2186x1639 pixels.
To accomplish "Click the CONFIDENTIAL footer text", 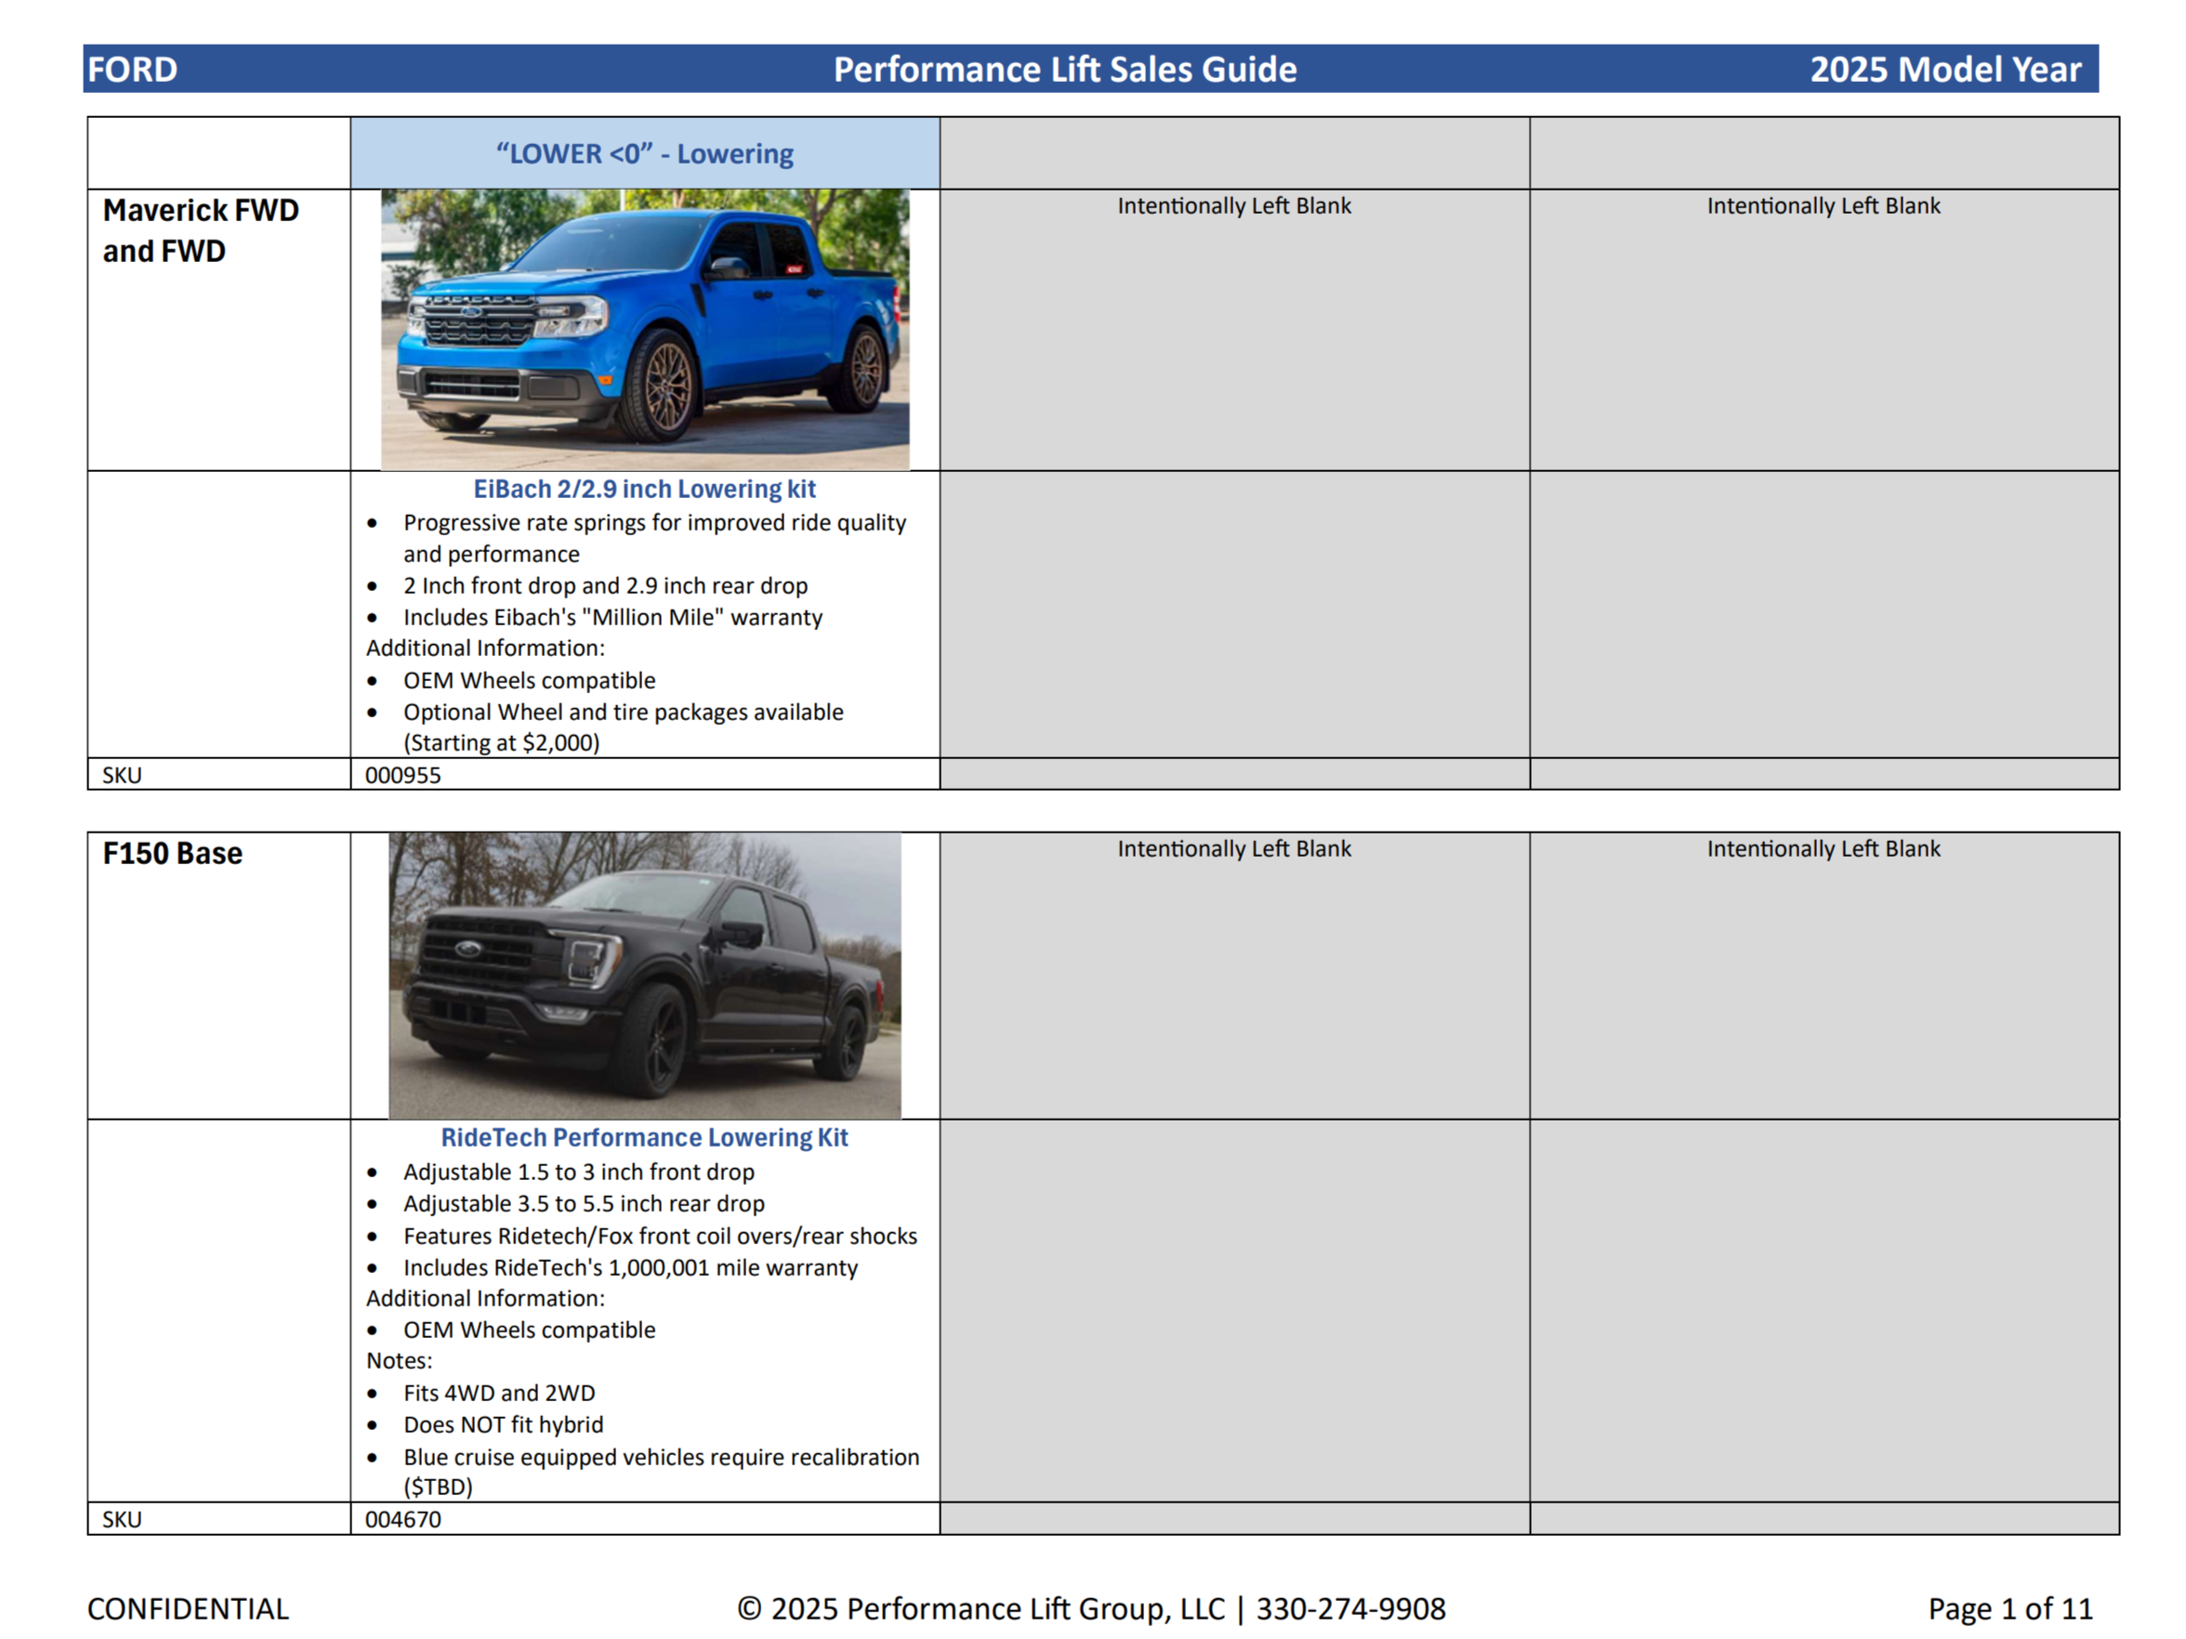I will coord(188,1609).
